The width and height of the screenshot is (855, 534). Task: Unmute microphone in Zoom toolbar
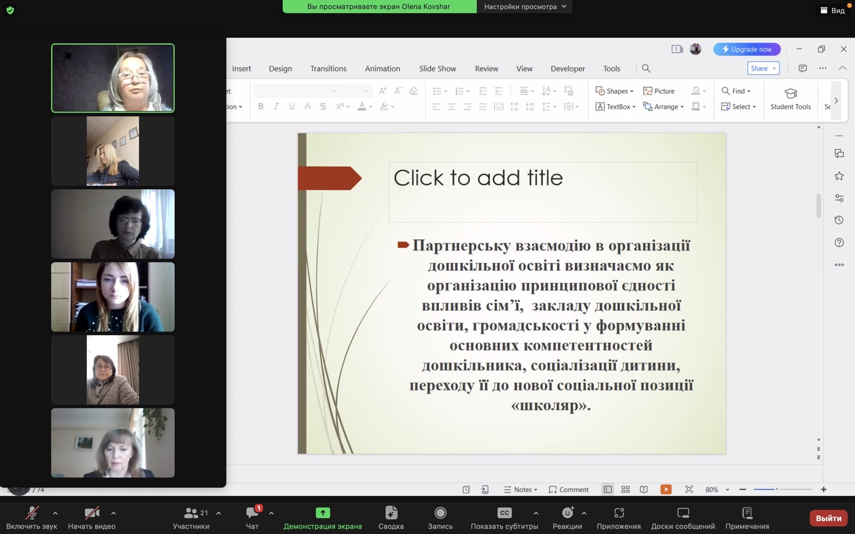click(x=32, y=513)
